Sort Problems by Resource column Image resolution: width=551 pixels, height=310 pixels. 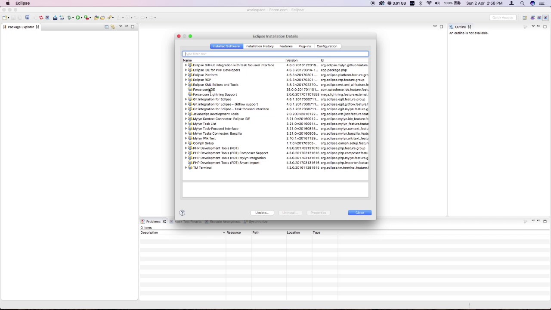[238, 232]
